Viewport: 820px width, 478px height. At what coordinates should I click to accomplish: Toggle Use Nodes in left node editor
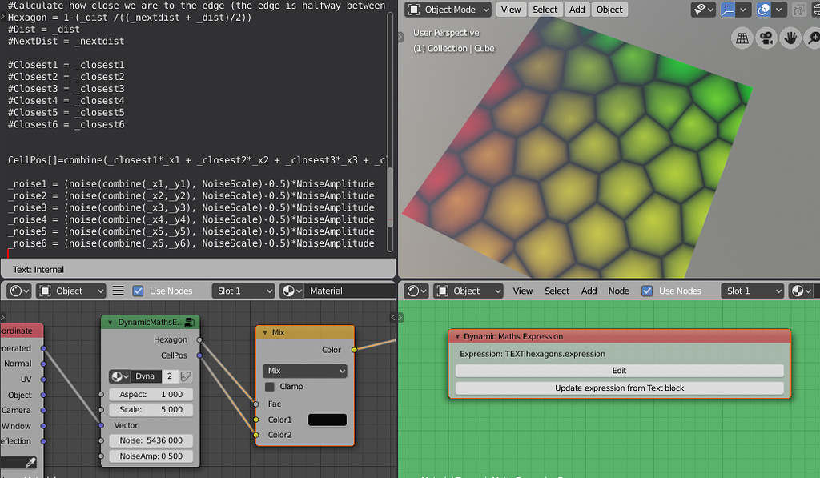(x=138, y=291)
